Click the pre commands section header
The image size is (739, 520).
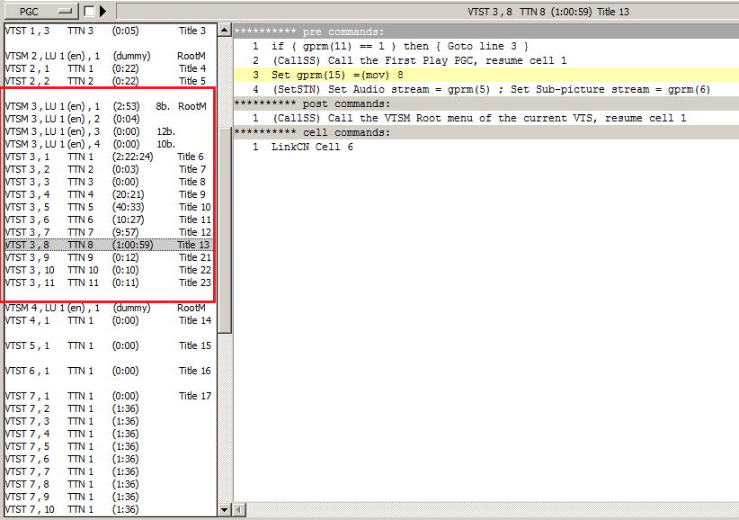pyautogui.click(x=486, y=31)
